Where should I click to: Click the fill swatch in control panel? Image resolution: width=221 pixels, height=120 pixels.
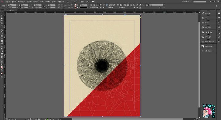coord(76,5)
